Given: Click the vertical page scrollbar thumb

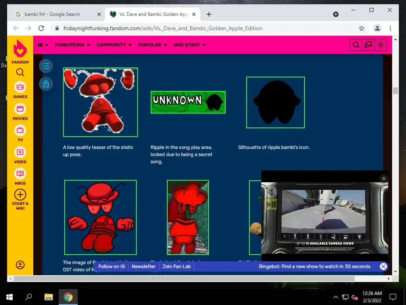Looking at the screenshot, I should [395, 91].
